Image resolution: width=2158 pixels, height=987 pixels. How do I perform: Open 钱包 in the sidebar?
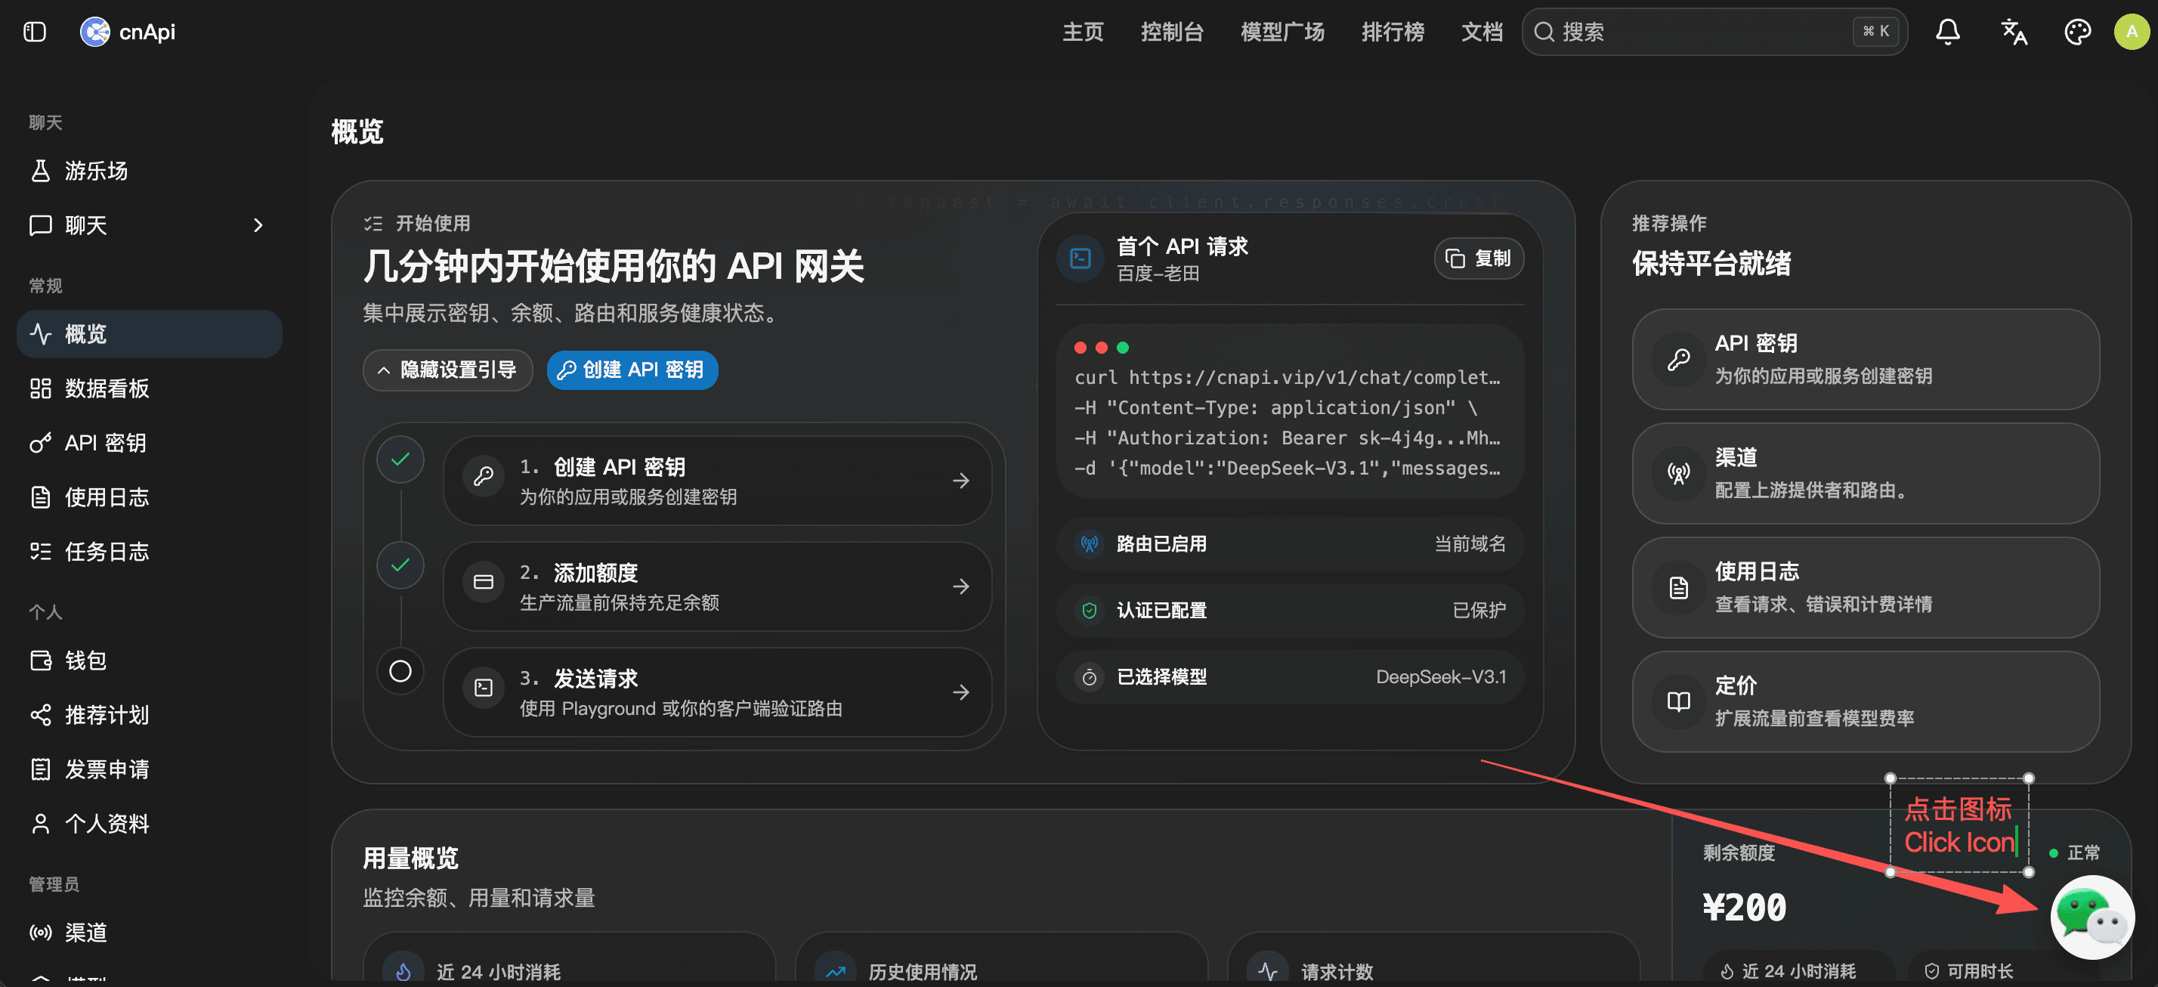click(149, 661)
